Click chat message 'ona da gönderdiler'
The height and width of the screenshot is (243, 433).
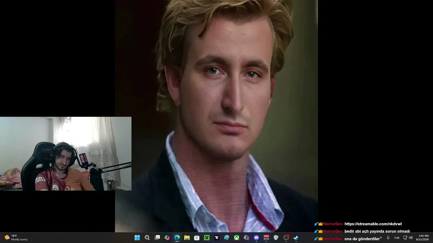[362, 239]
